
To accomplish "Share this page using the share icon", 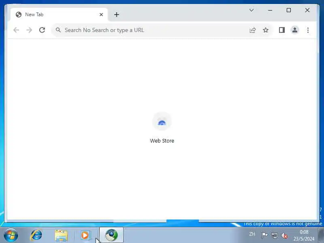I will (x=252, y=30).
